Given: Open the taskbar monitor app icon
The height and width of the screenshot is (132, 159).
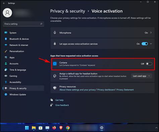Looking at the screenshot, I should click(47, 128).
